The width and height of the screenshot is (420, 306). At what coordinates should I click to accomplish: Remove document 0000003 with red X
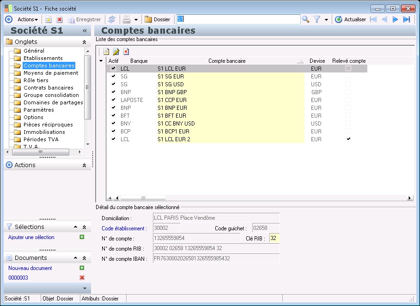pos(82,277)
